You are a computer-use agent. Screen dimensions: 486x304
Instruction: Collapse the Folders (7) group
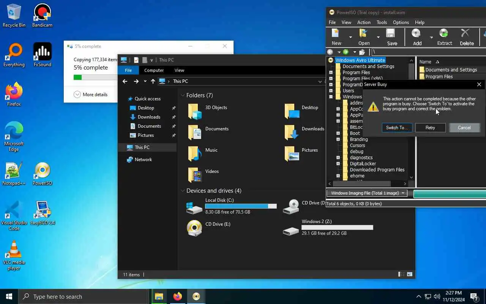[x=183, y=95]
